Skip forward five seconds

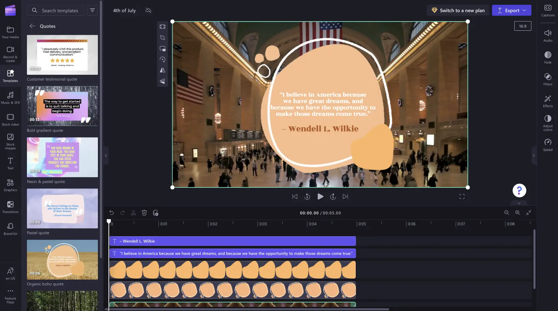(333, 196)
